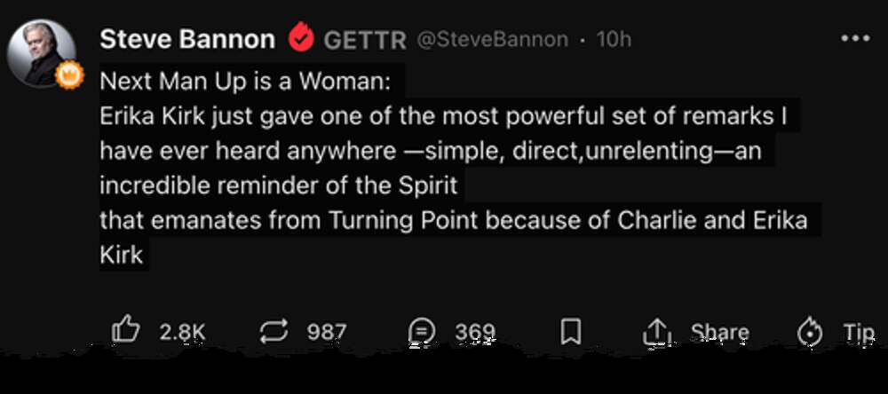Open the three-dot post options menu
Viewport: 888px width, 394px height.
854,39
